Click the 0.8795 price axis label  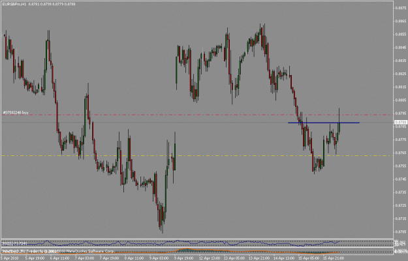click(401, 114)
